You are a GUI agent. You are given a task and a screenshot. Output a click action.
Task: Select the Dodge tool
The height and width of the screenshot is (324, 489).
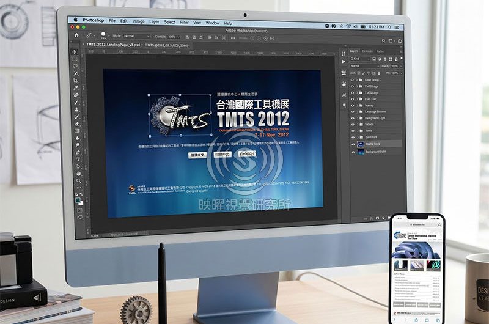click(x=78, y=145)
